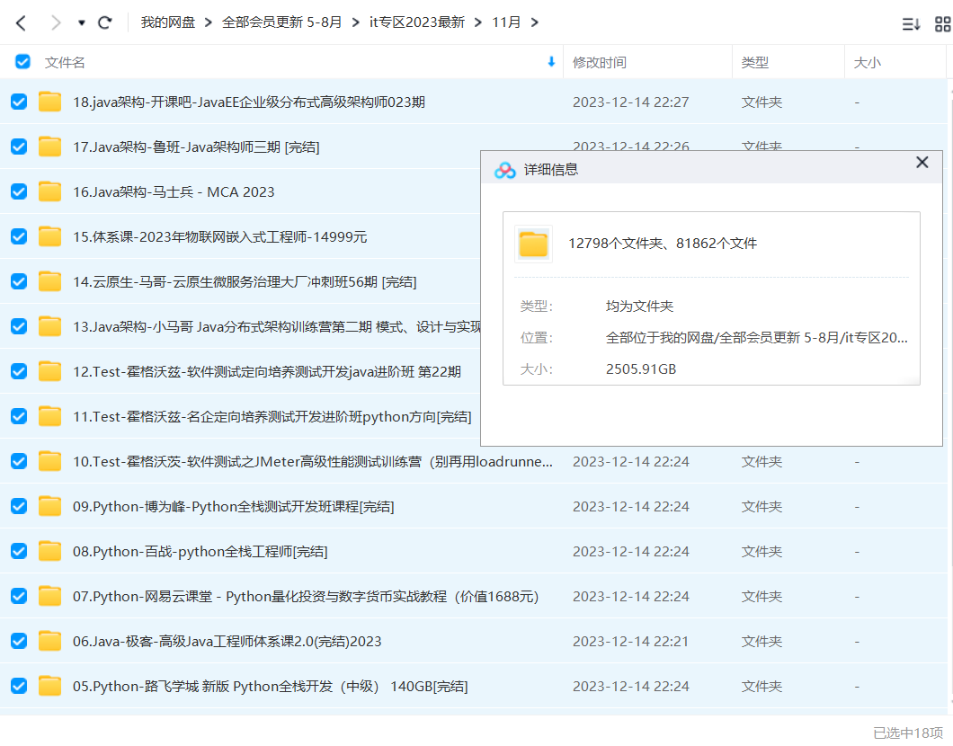Toggle sort direction arrow in 文件名 column
This screenshot has height=746, width=953.
coord(551,62)
